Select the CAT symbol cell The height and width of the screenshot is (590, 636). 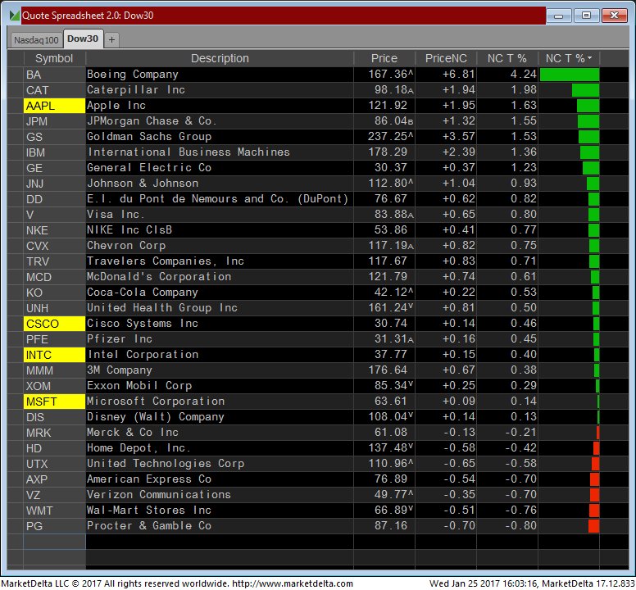tap(54, 90)
